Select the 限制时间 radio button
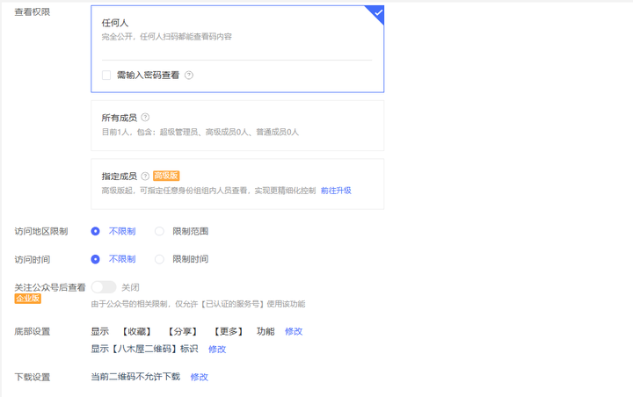Image resolution: width=633 pixels, height=397 pixels. 159,259
